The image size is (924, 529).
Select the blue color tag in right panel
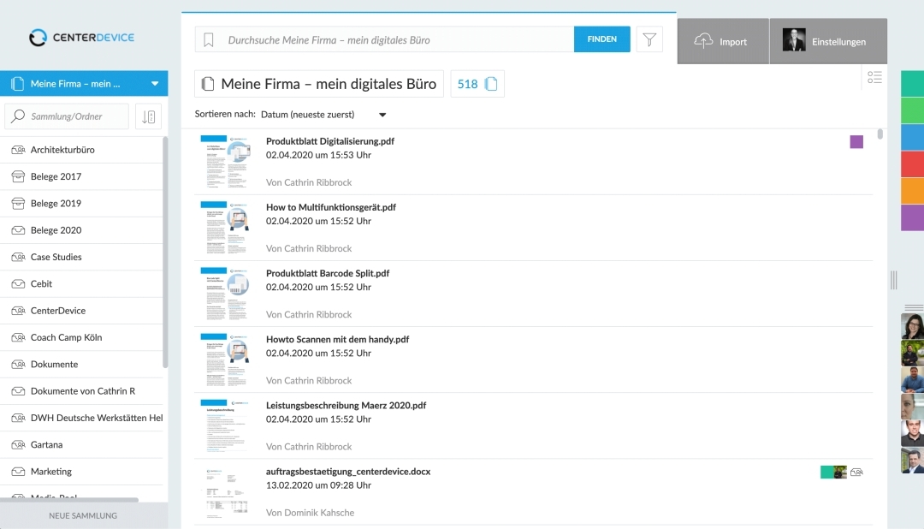(912, 138)
